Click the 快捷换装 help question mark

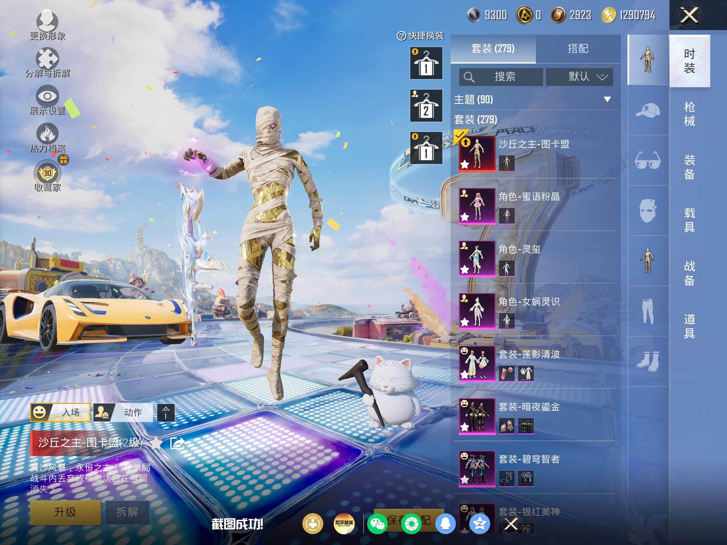pos(401,36)
